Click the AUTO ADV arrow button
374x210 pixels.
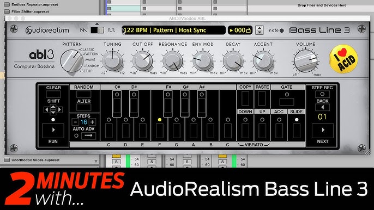(x=88, y=135)
